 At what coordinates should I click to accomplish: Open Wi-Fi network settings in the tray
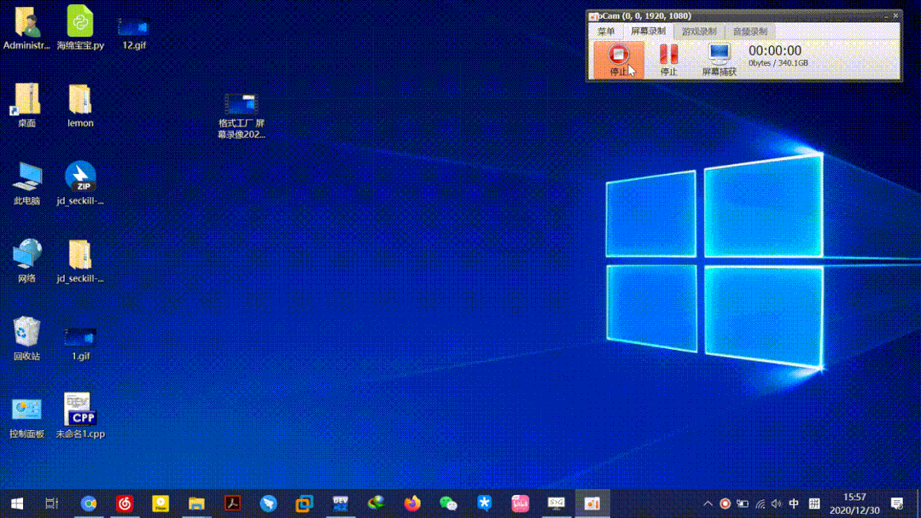click(760, 503)
